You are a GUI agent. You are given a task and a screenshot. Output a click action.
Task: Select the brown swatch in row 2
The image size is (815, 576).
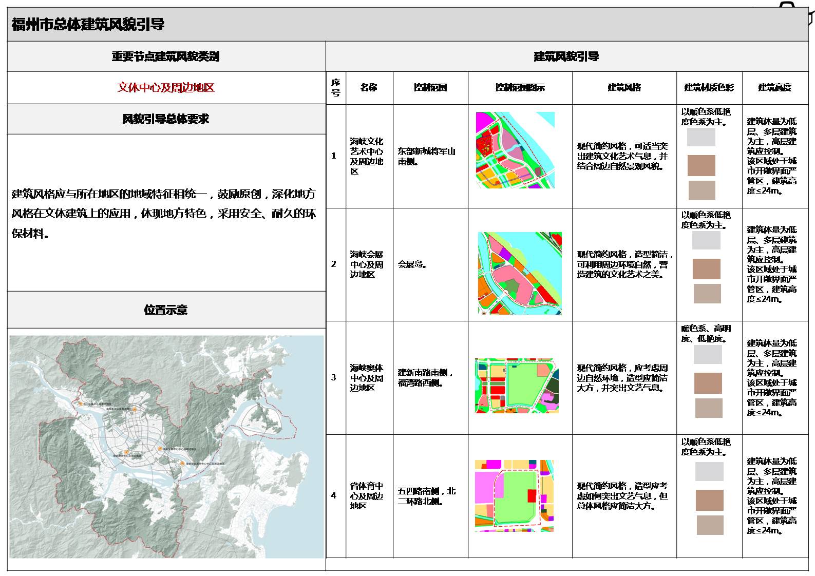tap(707, 269)
